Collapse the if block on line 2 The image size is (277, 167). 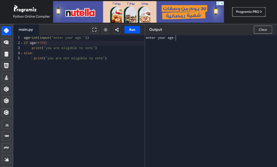(21, 43)
